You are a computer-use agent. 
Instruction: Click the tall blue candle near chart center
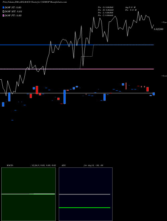[x=65, y=97]
